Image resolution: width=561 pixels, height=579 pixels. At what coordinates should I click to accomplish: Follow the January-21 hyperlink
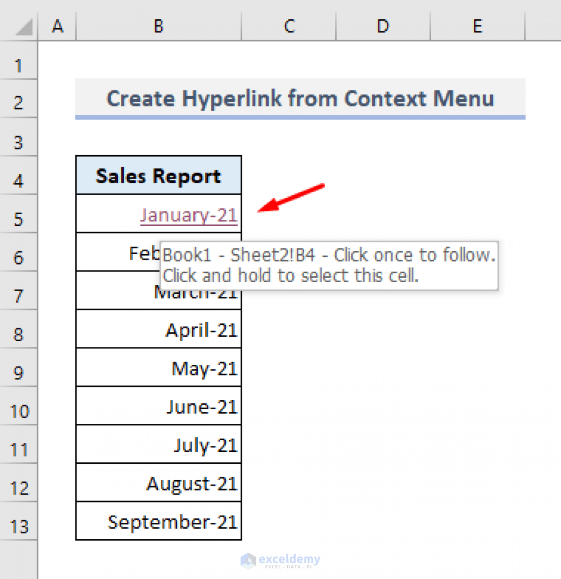point(189,214)
